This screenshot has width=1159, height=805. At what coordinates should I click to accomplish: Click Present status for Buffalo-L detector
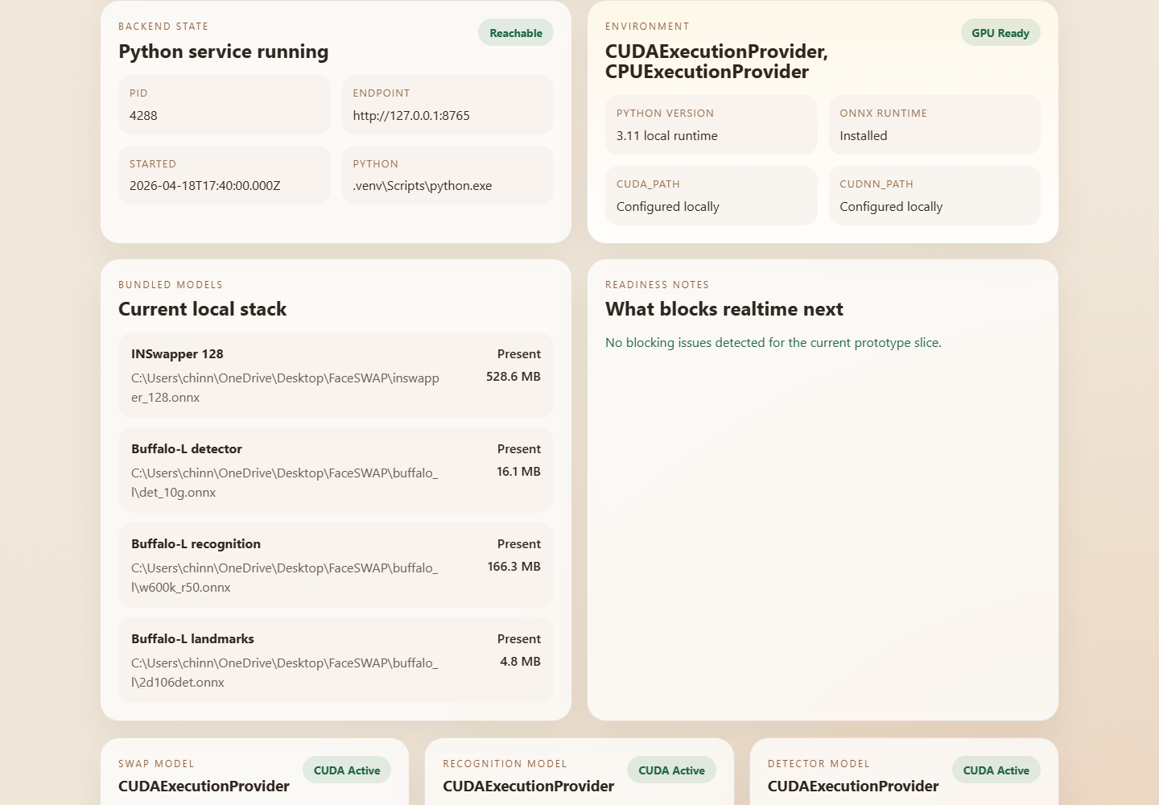[x=519, y=449]
